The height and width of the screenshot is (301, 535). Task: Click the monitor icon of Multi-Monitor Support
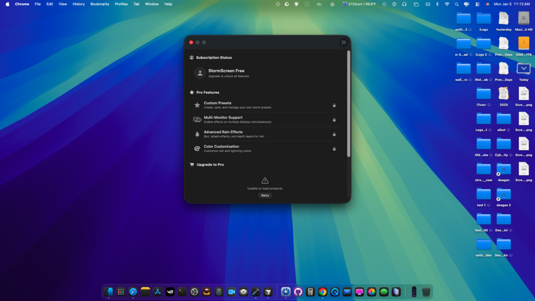click(x=197, y=119)
